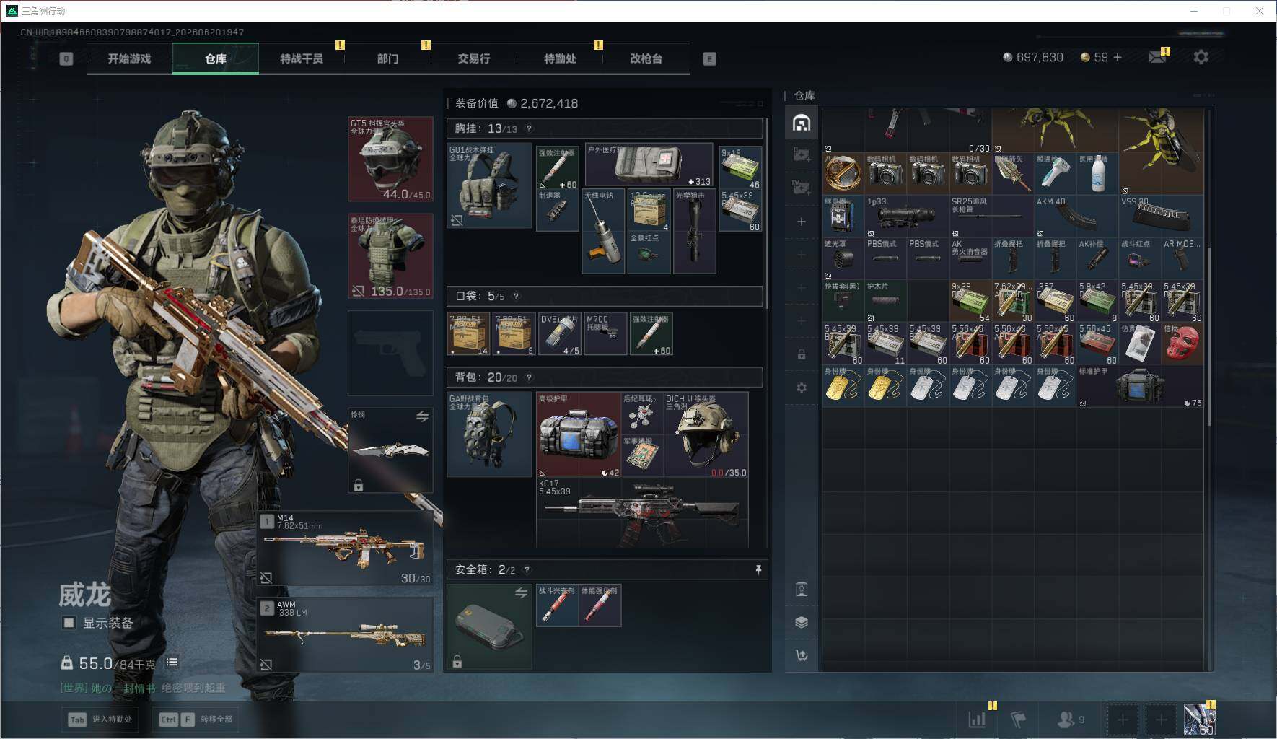Select the 光学狙击 scope in chest rig
The image size is (1277, 739).
[695, 231]
